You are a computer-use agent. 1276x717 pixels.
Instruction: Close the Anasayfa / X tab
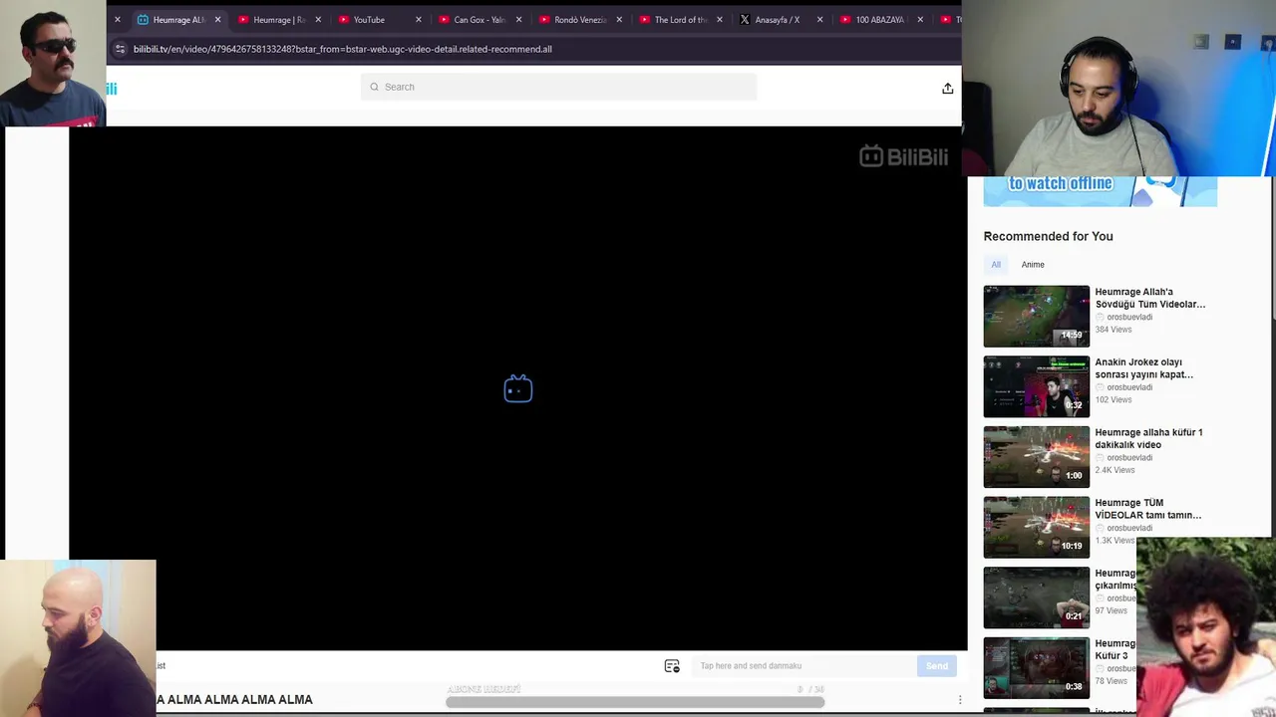tap(819, 20)
